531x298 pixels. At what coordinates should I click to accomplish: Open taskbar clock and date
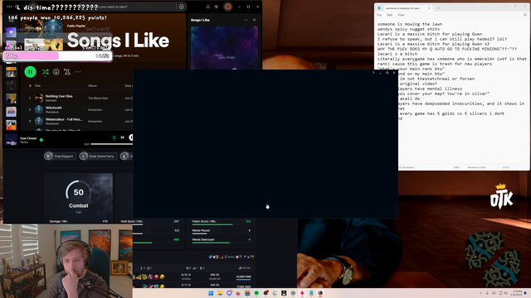click(517, 293)
